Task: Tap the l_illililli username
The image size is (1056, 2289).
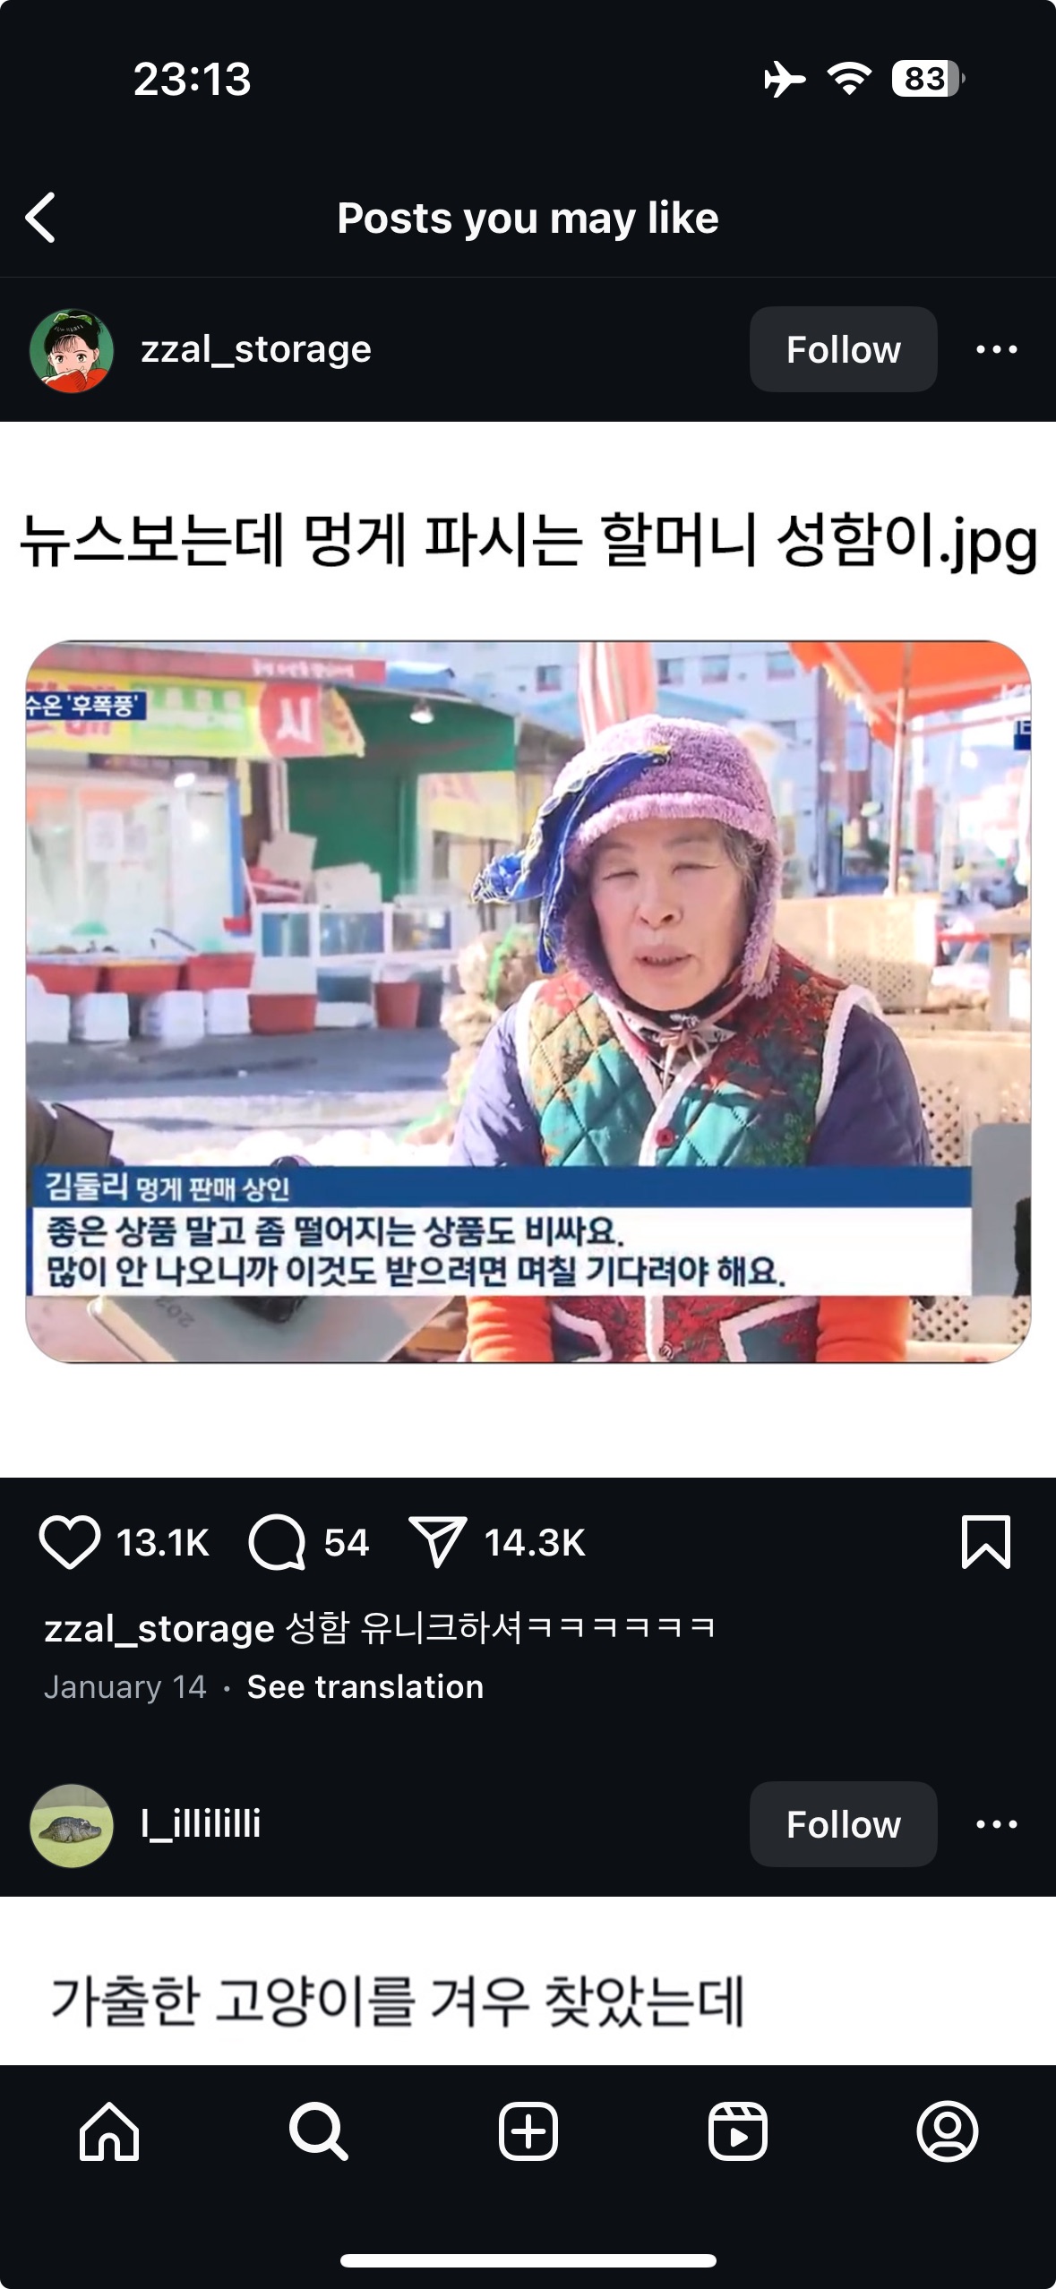Action: [201, 1823]
